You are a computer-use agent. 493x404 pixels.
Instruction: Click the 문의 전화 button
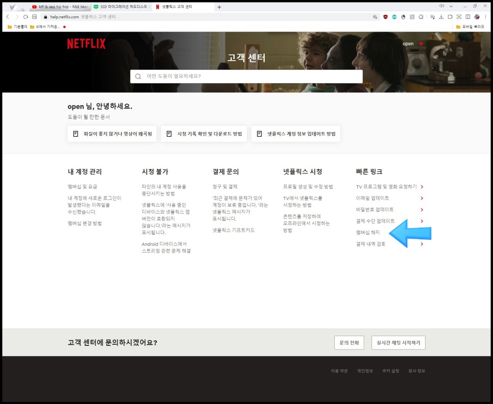349,343
